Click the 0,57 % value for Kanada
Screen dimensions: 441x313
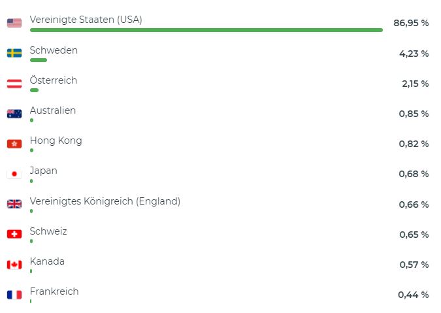coord(414,265)
